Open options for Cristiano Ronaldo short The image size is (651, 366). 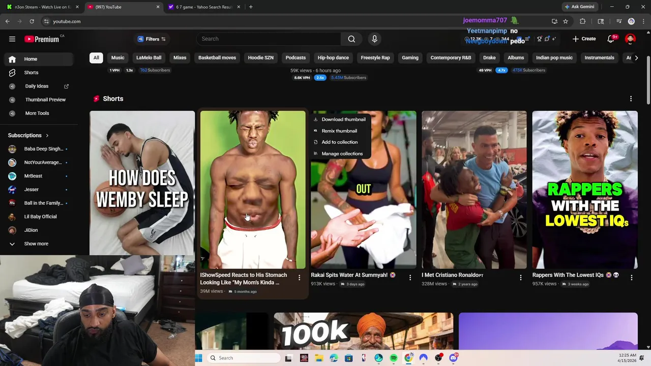(520, 278)
